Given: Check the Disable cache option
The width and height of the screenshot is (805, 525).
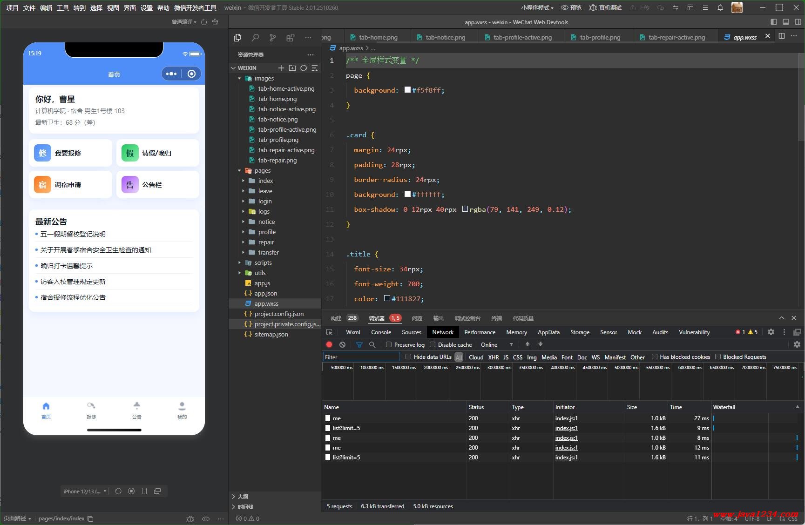Looking at the screenshot, I should [433, 345].
